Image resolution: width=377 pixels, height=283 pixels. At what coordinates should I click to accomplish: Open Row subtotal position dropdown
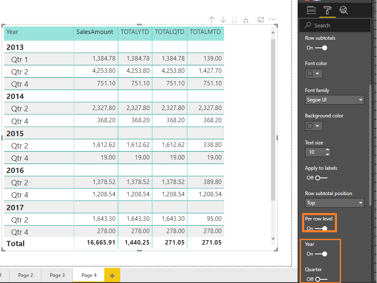coord(334,203)
